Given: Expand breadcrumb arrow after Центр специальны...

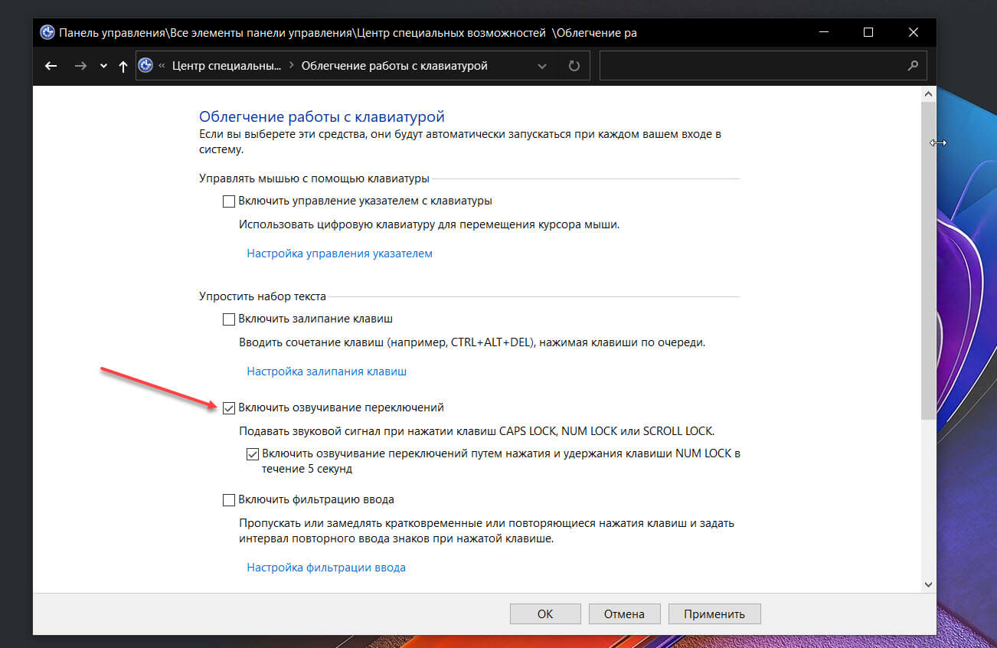Looking at the screenshot, I should pyautogui.click(x=291, y=67).
